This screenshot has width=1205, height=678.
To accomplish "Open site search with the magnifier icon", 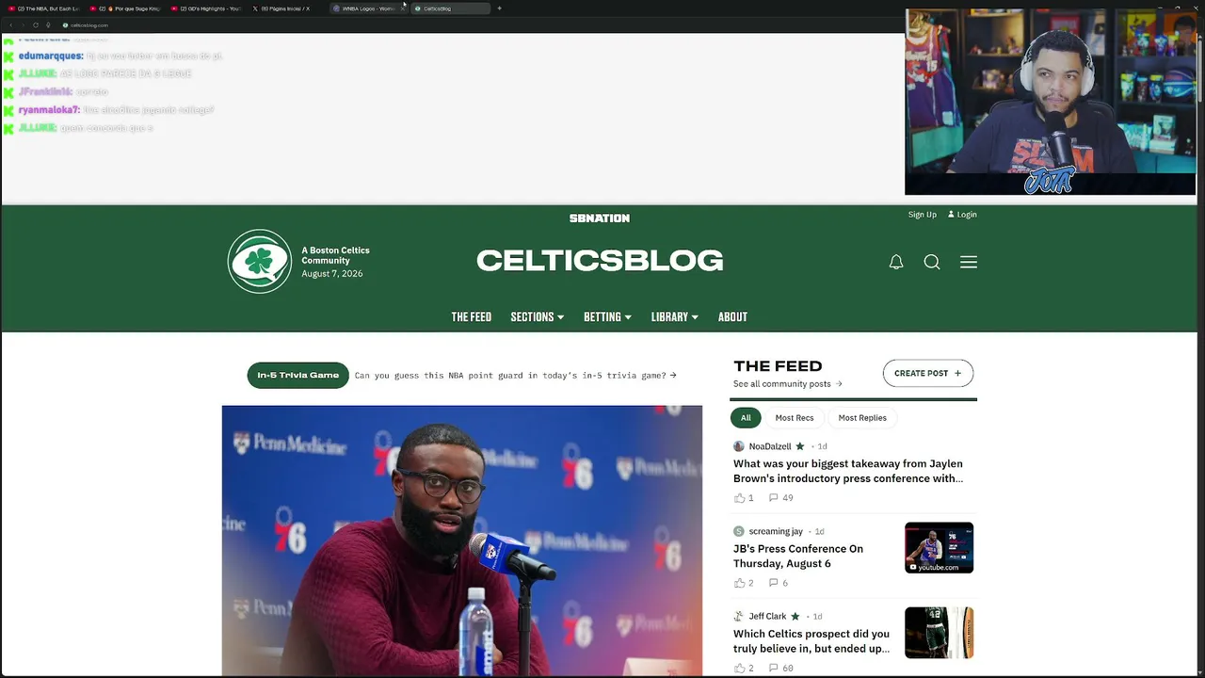I will pyautogui.click(x=932, y=263).
